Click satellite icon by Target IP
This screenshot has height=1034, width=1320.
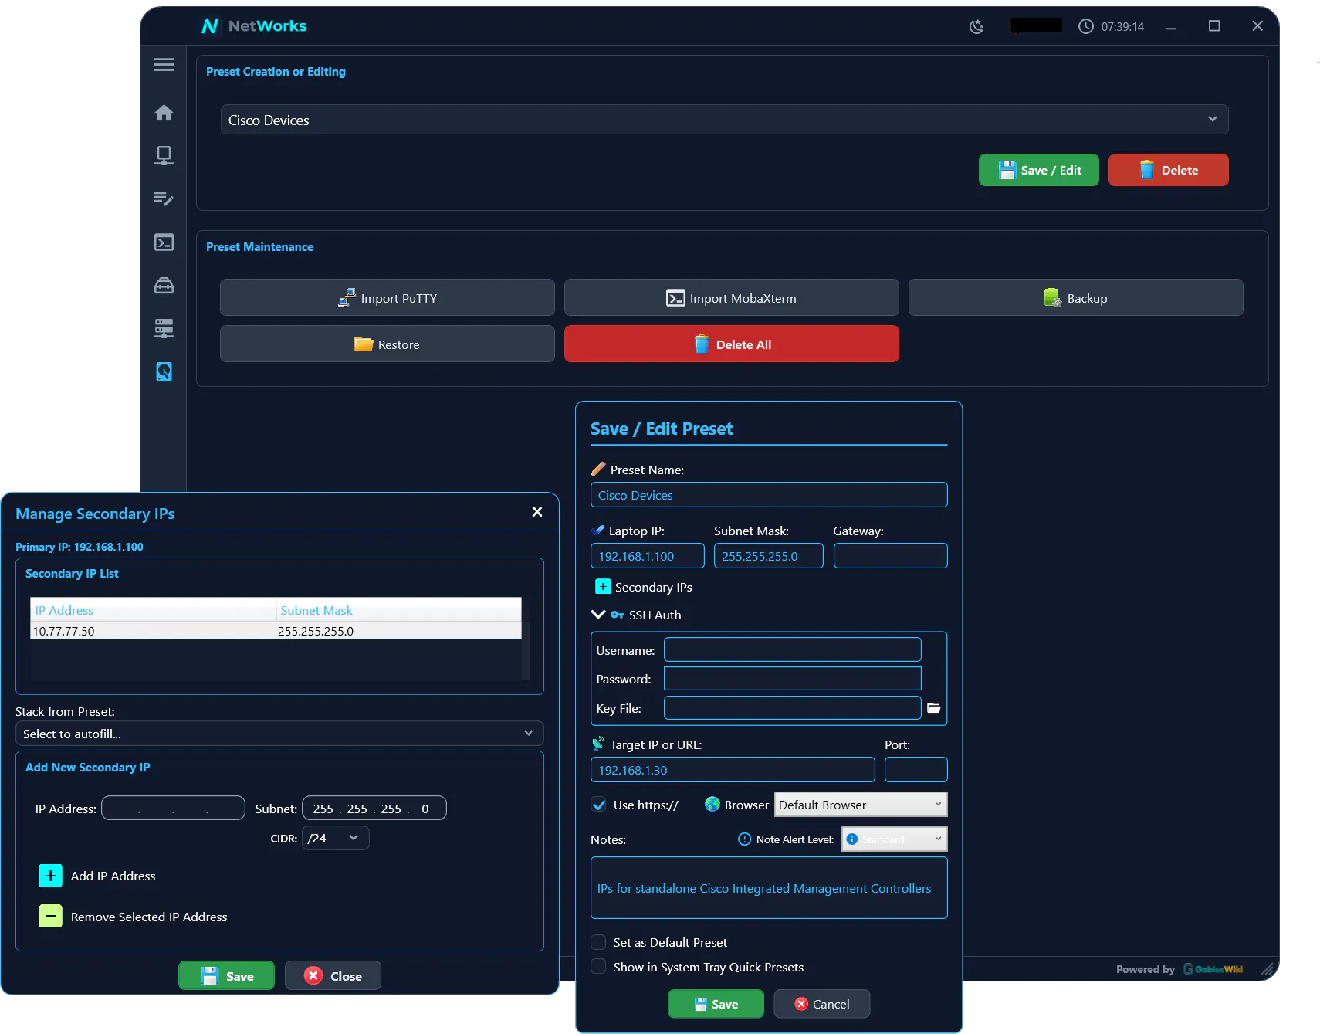tap(598, 744)
